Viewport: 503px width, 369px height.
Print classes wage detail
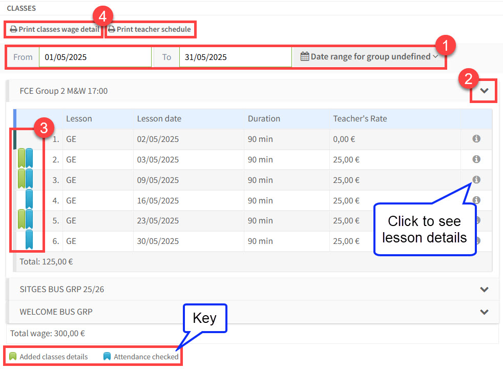click(x=55, y=29)
